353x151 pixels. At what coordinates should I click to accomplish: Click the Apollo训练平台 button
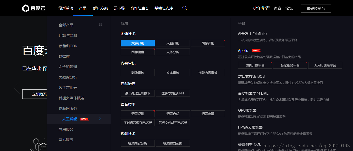coord(325,65)
